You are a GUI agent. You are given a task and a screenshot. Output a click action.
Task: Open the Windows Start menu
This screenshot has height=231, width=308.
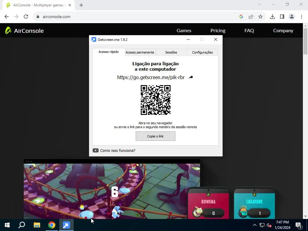click(x=7, y=225)
